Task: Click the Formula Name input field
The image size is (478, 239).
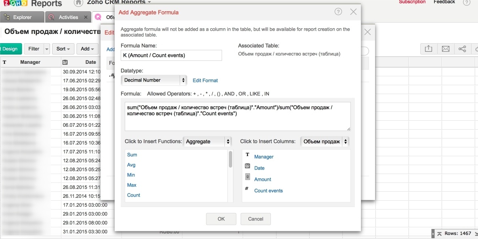Action: click(171, 55)
